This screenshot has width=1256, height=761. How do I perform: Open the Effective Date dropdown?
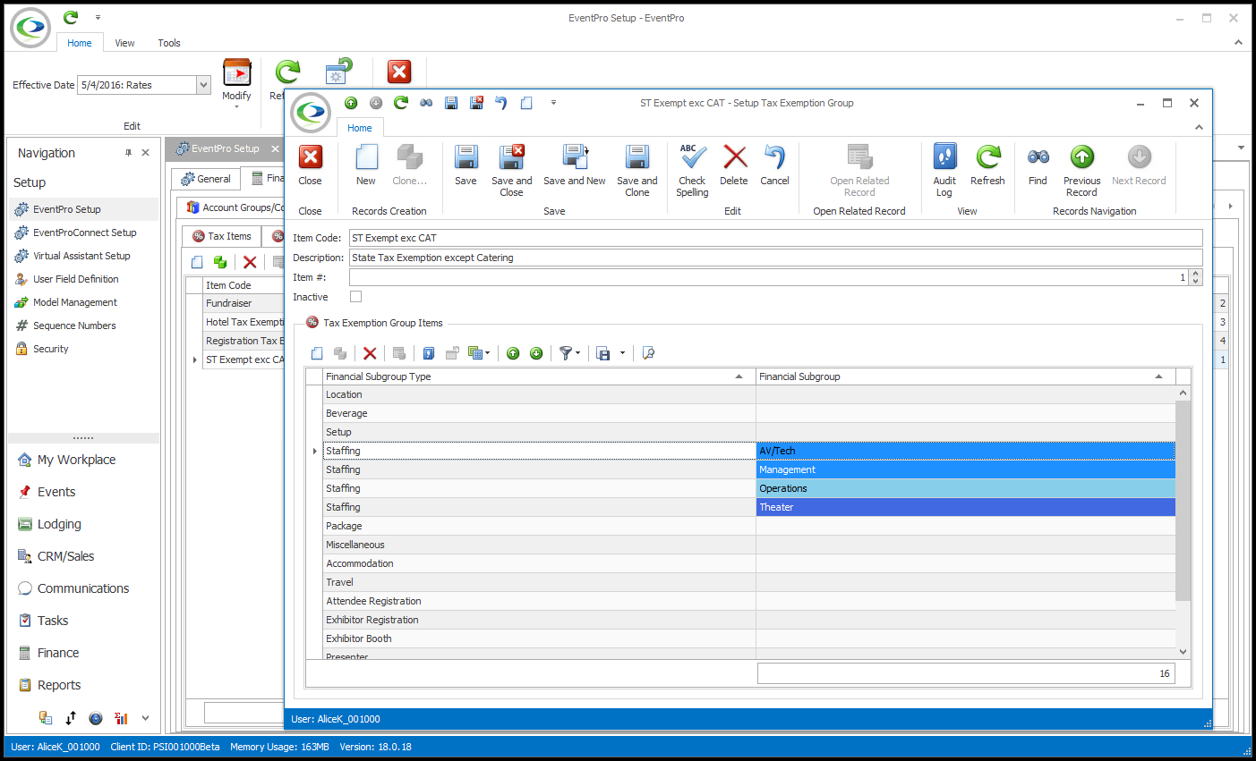204,85
